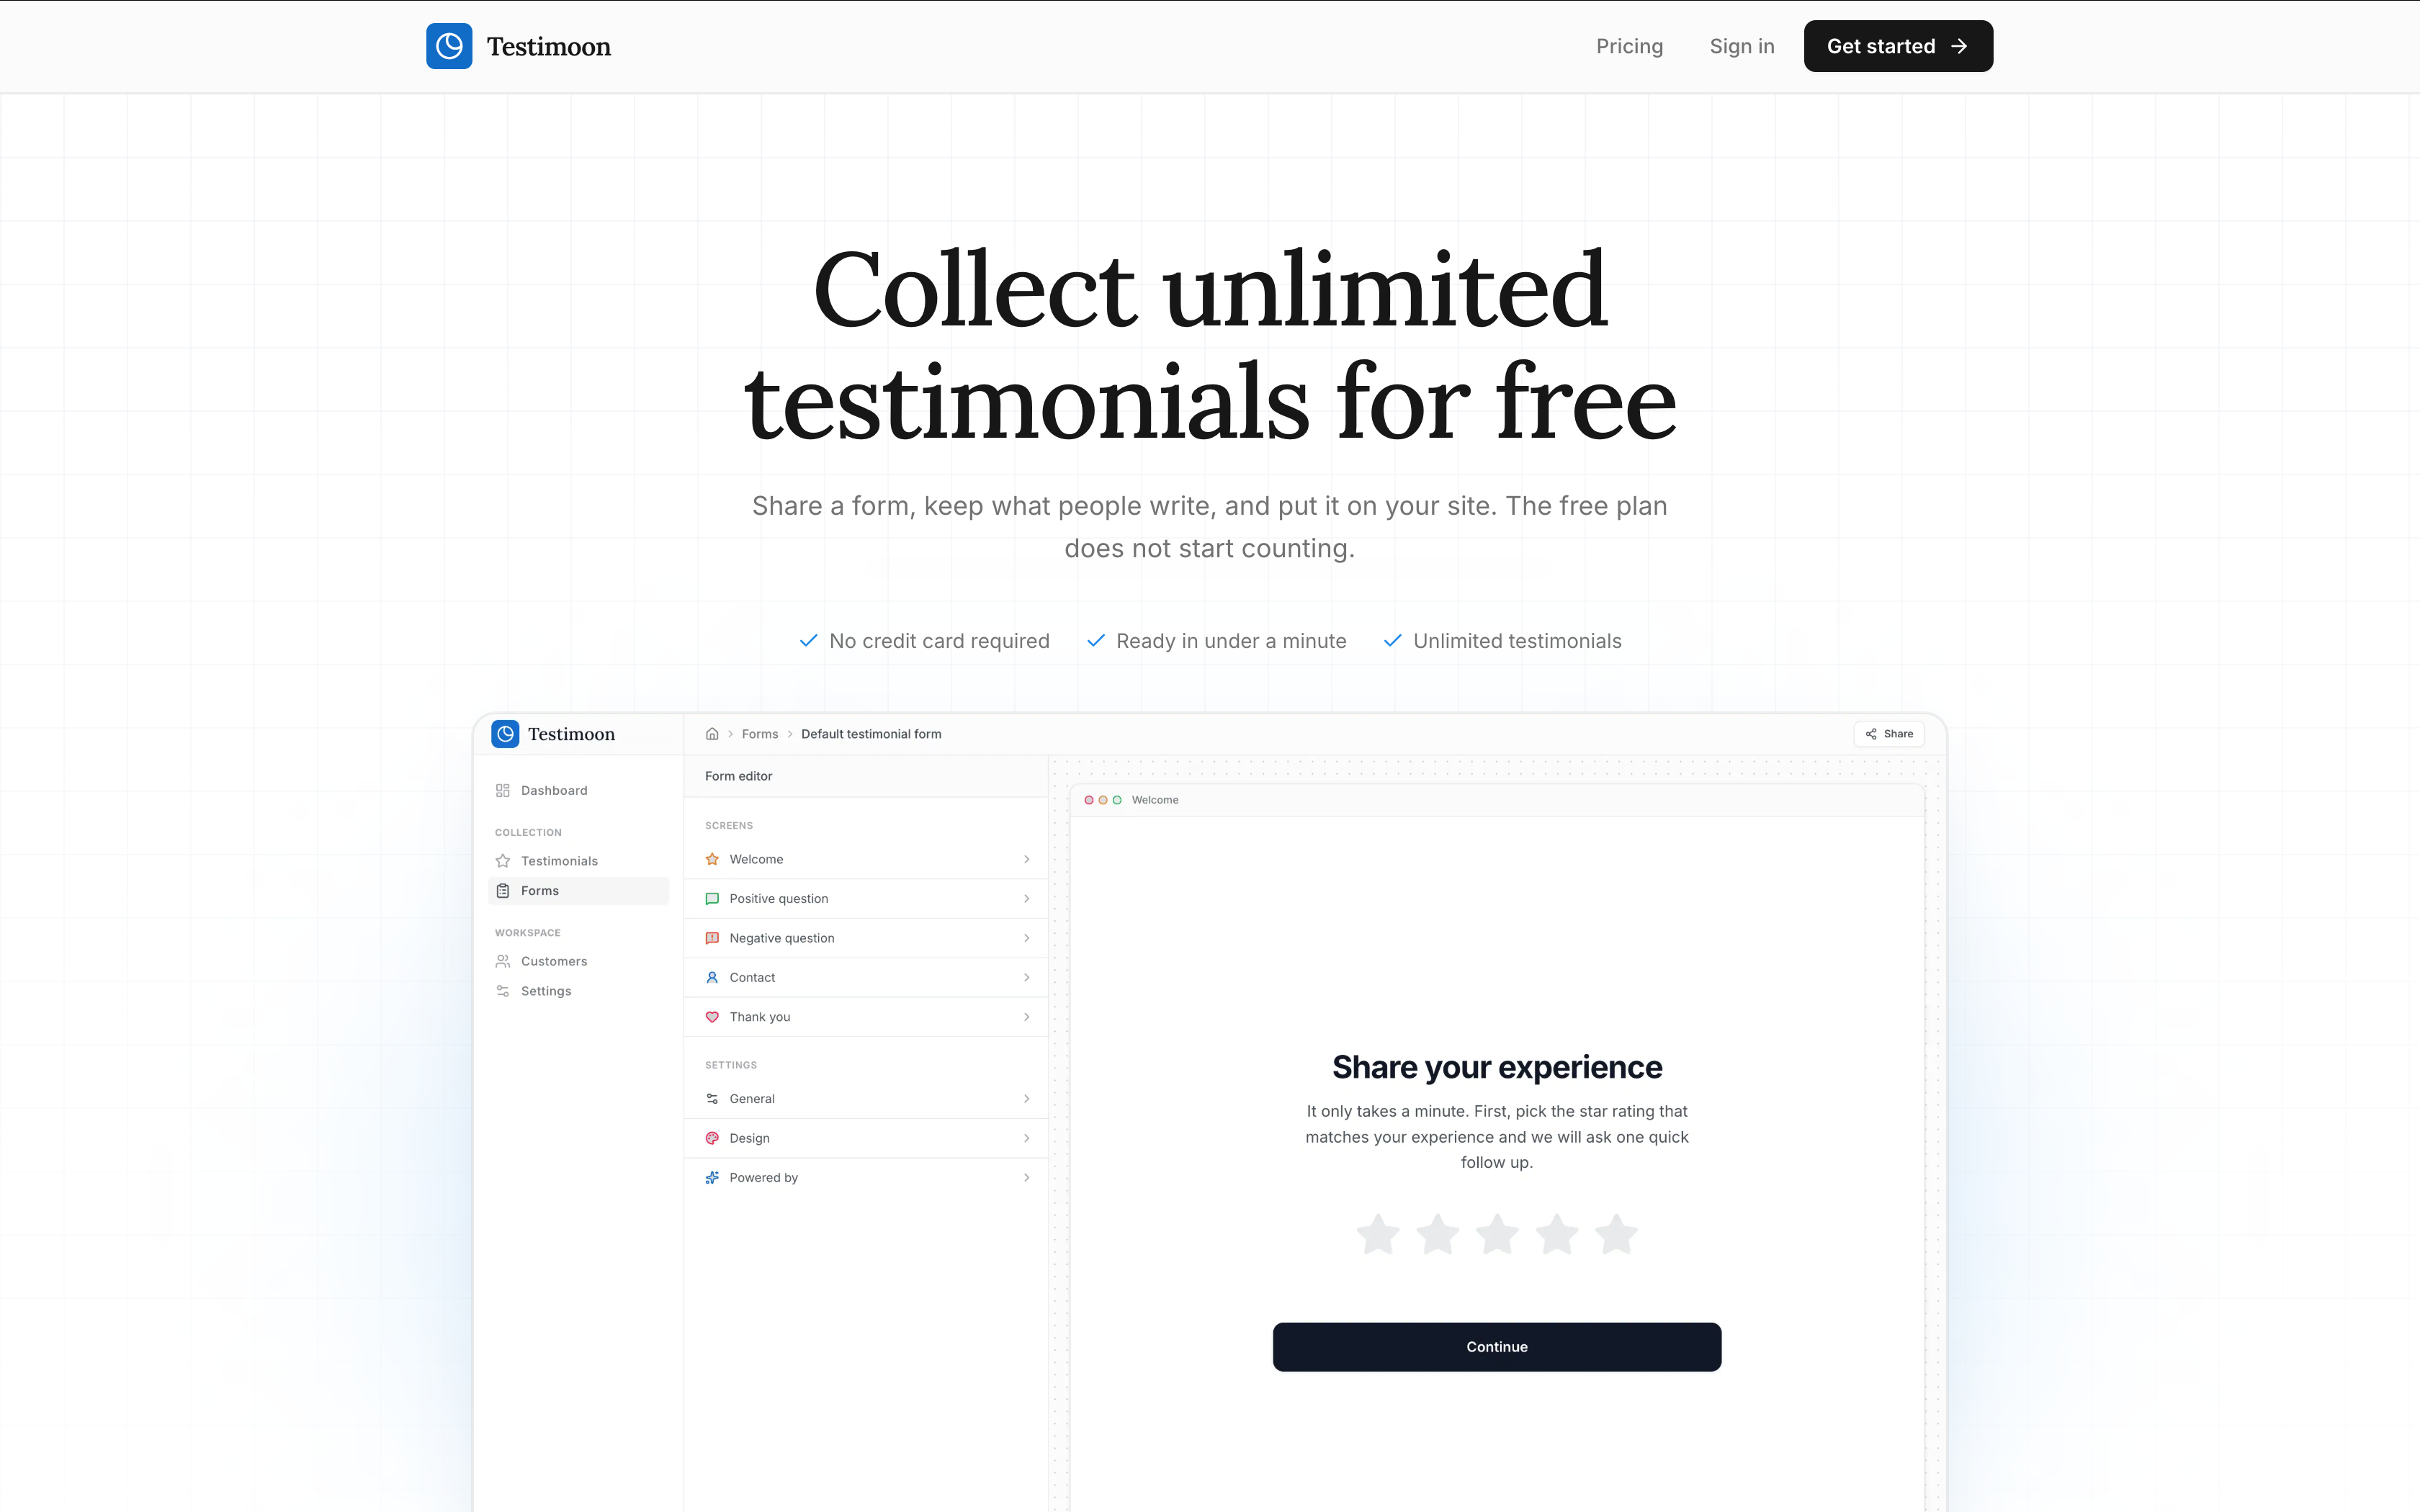
Task: Select the first rating star
Action: tap(1378, 1234)
